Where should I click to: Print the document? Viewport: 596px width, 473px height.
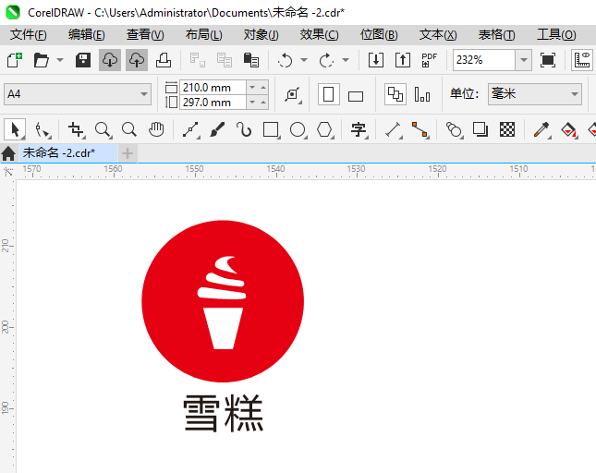pyautogui.click(x=164, y=60)
